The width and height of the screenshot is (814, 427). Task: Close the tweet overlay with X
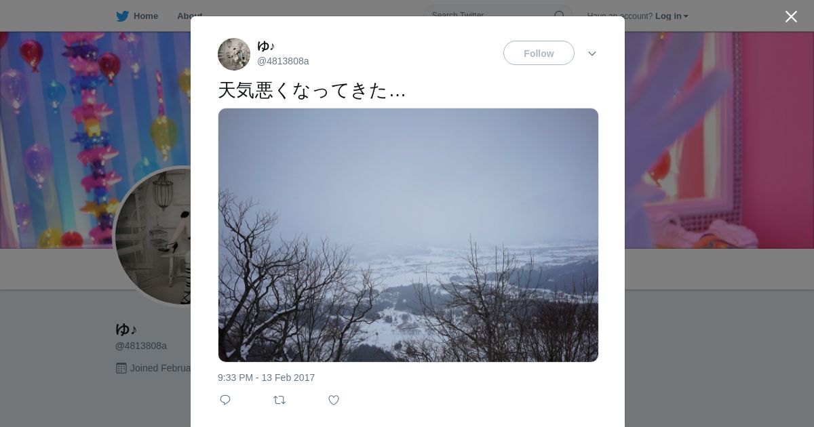click(791, 16)
